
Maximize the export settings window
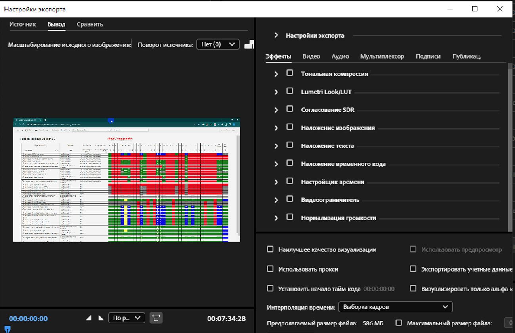(x=475, y=9)
